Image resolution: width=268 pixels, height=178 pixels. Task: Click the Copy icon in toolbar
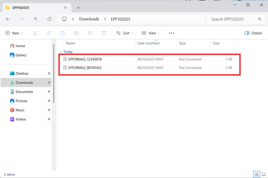[49, 33]
